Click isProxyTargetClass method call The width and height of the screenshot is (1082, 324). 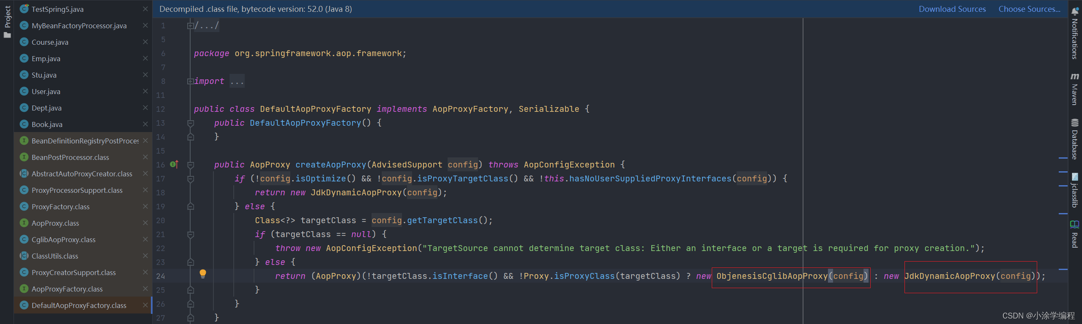pos(463,178)
